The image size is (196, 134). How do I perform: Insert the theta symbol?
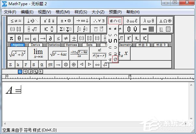pyautogui.click(x=19, y=38)
